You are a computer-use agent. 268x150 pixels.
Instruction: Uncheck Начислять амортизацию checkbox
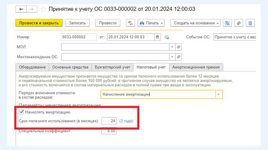(21, 112)
